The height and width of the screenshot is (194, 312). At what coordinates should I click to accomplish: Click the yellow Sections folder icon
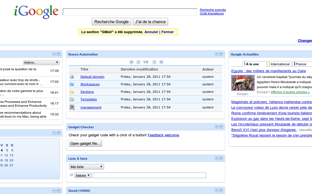coord(72,92)
